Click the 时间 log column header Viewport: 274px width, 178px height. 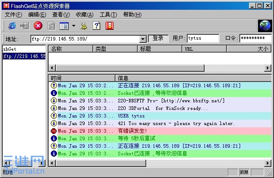tap(82, 78)
